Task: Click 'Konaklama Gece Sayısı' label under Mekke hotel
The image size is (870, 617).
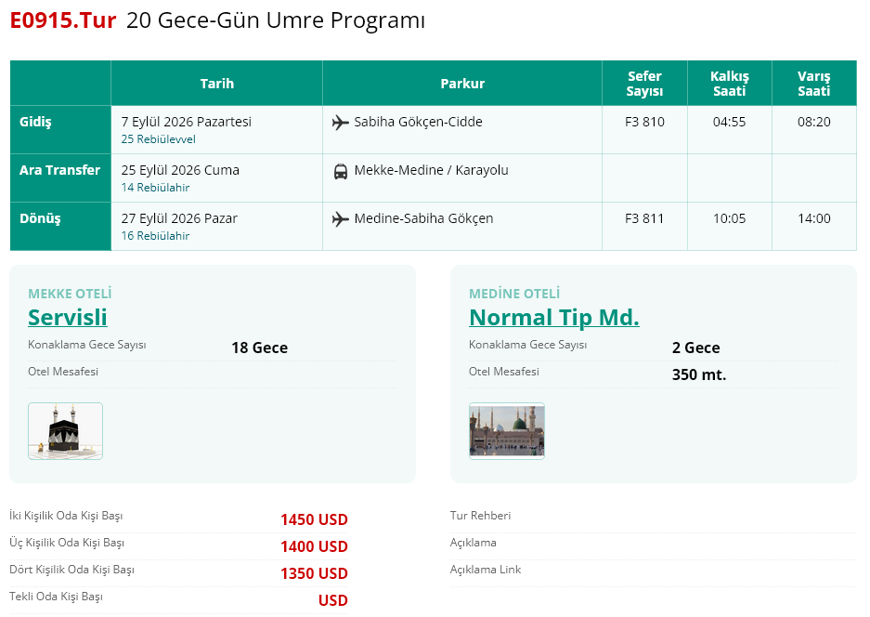Action: coord(87,345)
